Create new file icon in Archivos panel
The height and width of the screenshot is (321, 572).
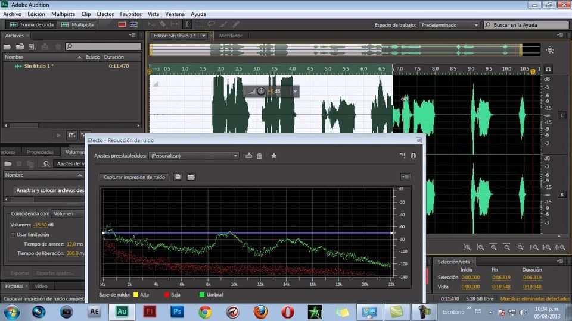point(32,46)
